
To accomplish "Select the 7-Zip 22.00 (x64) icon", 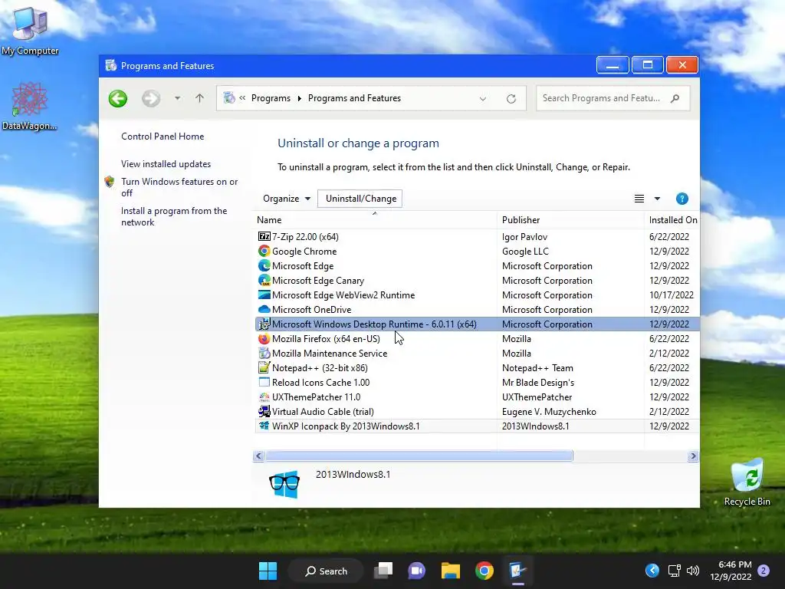I will [264, 236].
